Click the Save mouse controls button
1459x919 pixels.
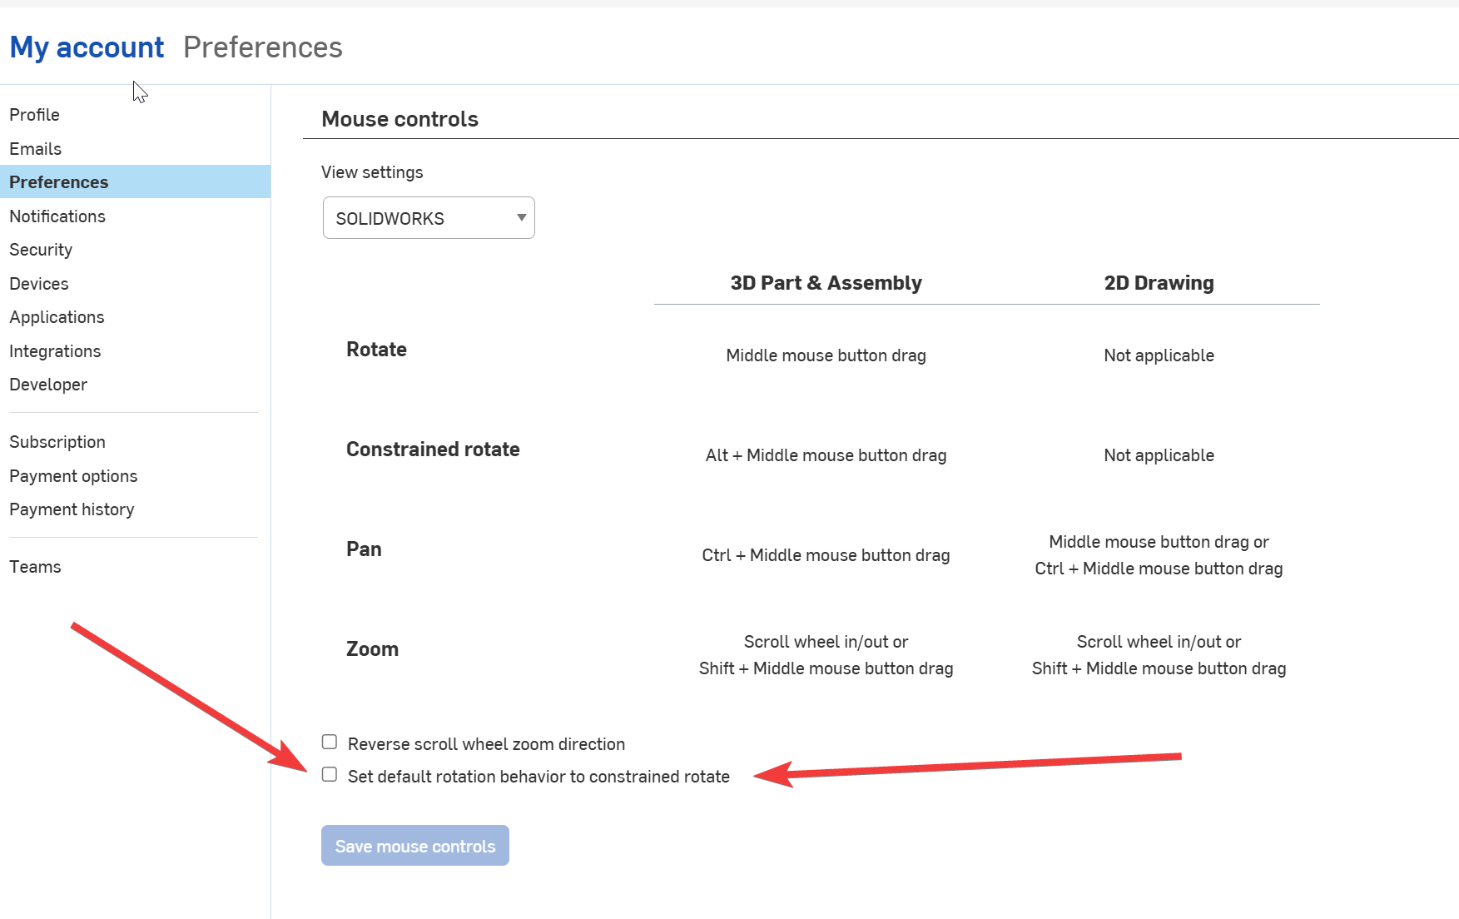click(414, 846)
